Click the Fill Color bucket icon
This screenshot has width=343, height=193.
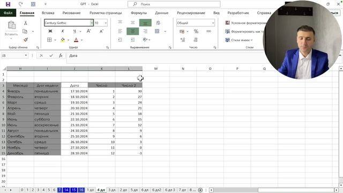[63, 40]
